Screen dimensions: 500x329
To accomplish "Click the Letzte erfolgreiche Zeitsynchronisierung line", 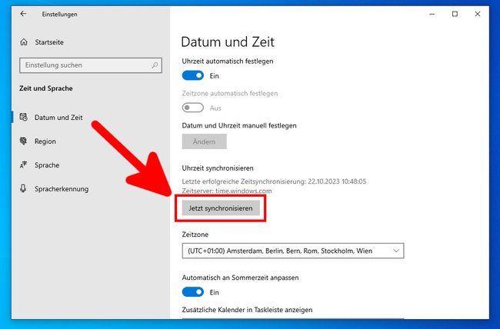I will [x=274, y=181].
